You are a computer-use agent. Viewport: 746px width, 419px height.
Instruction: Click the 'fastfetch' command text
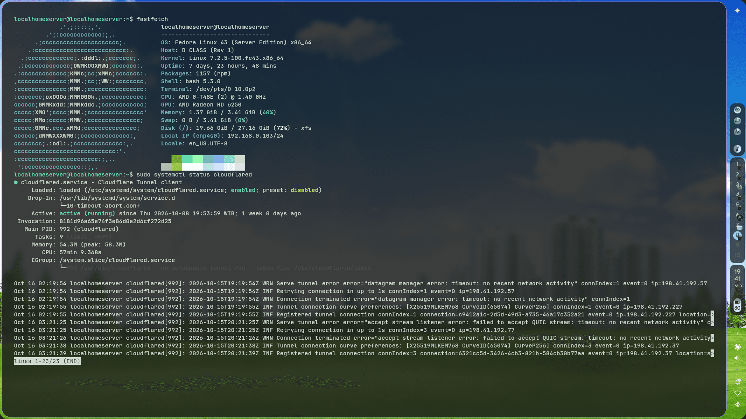[x=152, y=19]
